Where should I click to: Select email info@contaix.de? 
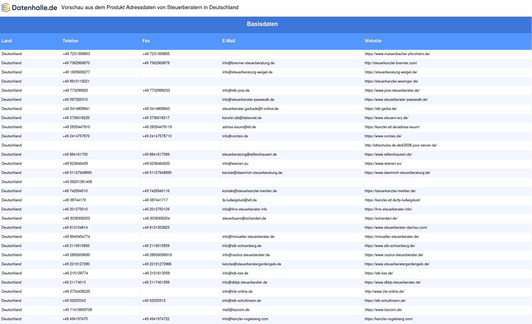235,136
